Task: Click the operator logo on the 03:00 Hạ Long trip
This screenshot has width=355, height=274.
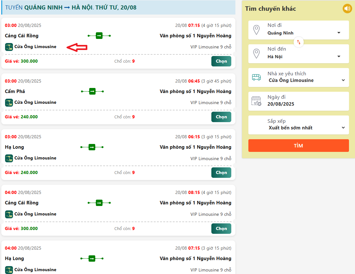Action: pyautogui.click(x=9, y=158)
